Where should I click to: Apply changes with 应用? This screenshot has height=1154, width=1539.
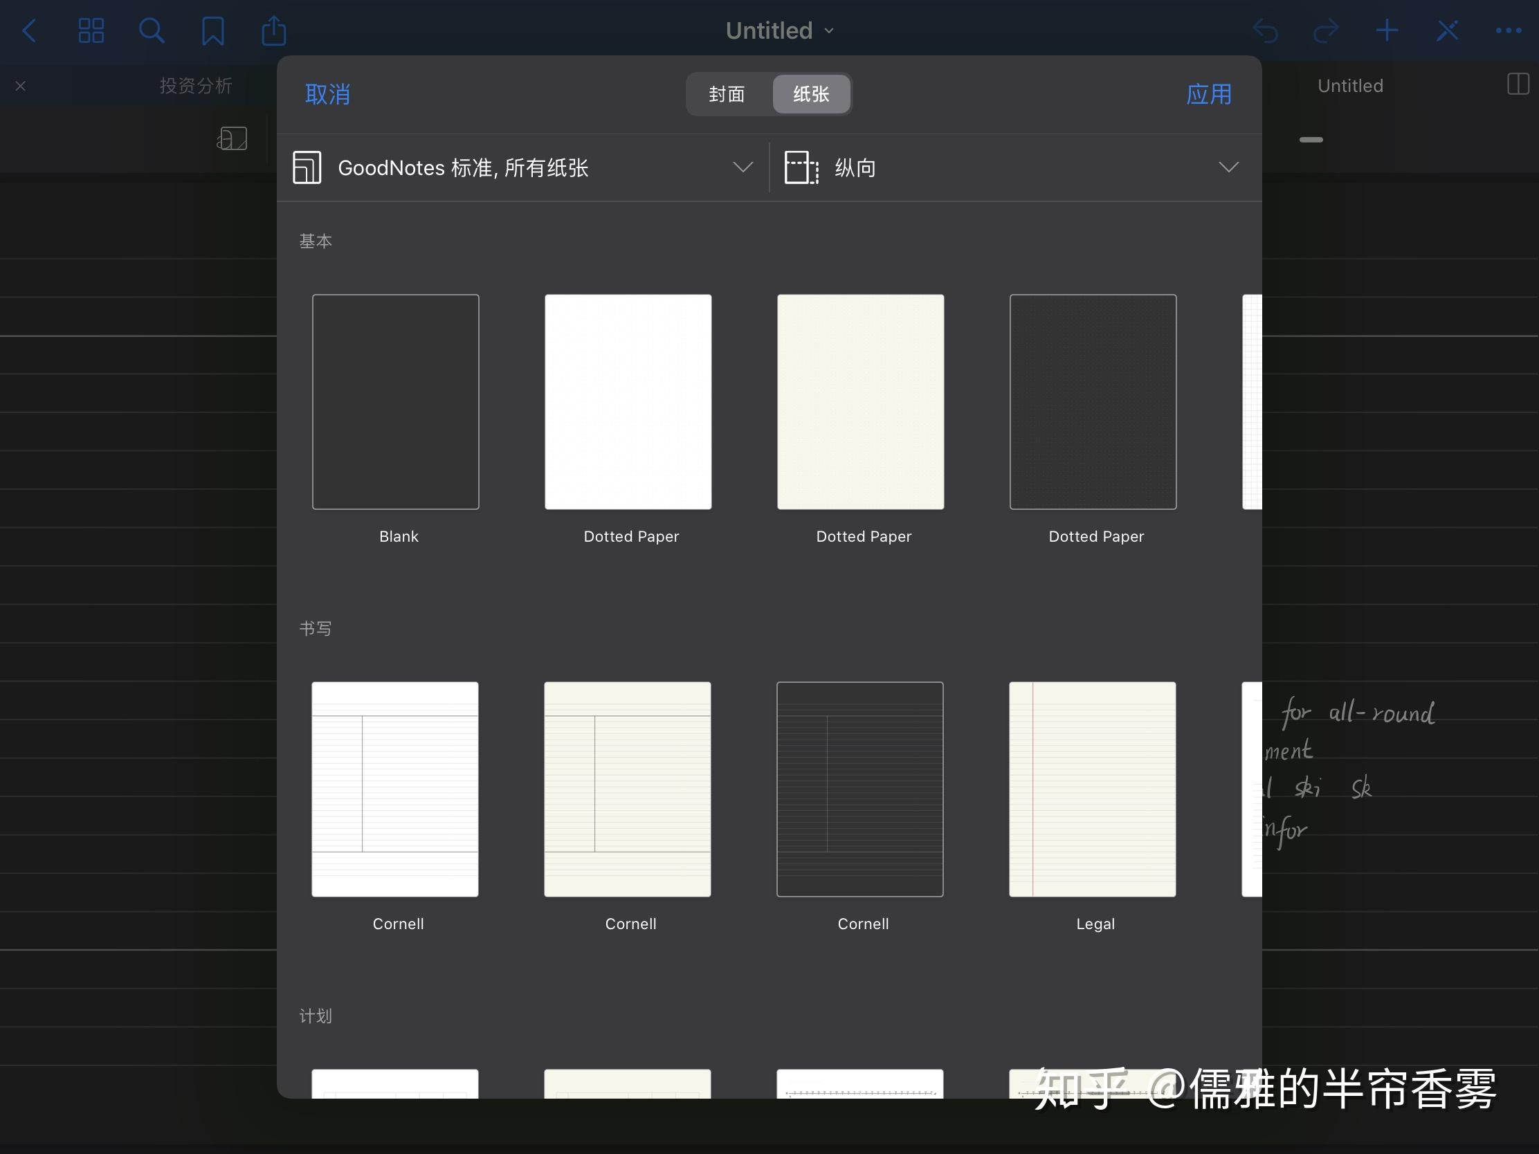1208,94
